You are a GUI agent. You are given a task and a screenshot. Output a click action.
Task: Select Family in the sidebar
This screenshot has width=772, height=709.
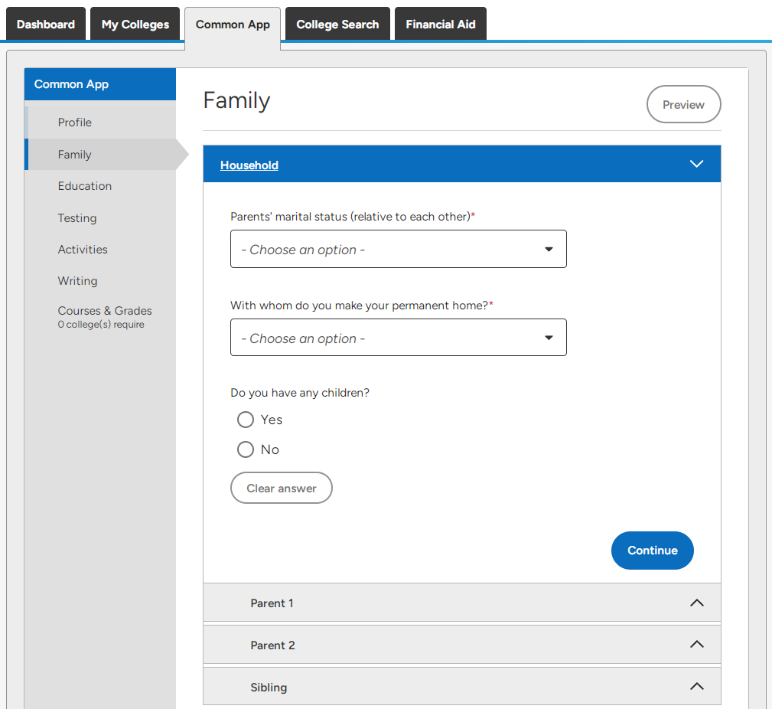click(100, 154)
